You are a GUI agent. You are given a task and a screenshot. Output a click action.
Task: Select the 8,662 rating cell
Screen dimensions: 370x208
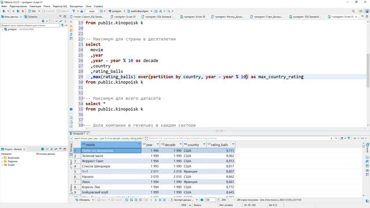221,177
